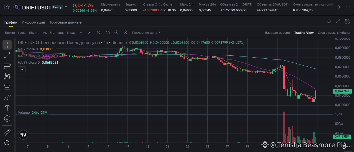Select MA 7 close indicator legend
The image size is (354, 152).
pyautogui.click(x=37, y=49)
